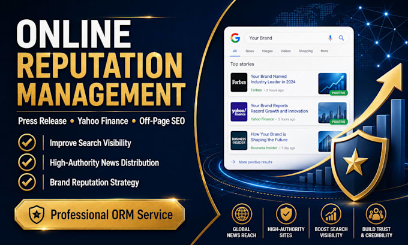
Task: Click the 'Yahoo Finance' tagline text
Action: (x=103, y=121)
